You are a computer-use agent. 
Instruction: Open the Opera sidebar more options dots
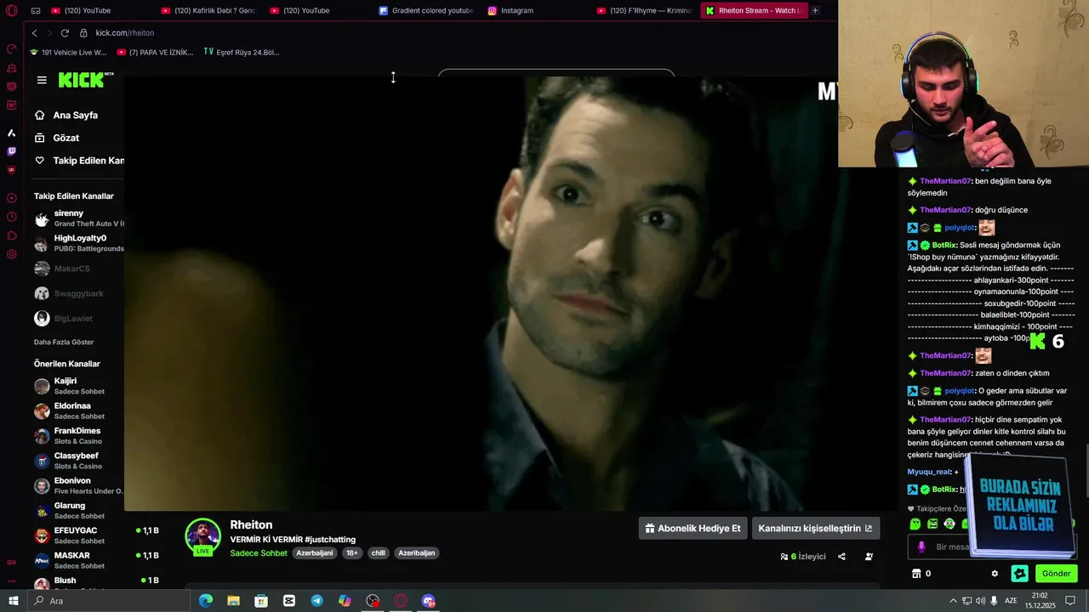12,581
